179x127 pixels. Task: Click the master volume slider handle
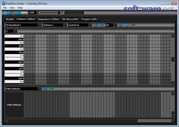pyautogui.click(x=59, y=13)
